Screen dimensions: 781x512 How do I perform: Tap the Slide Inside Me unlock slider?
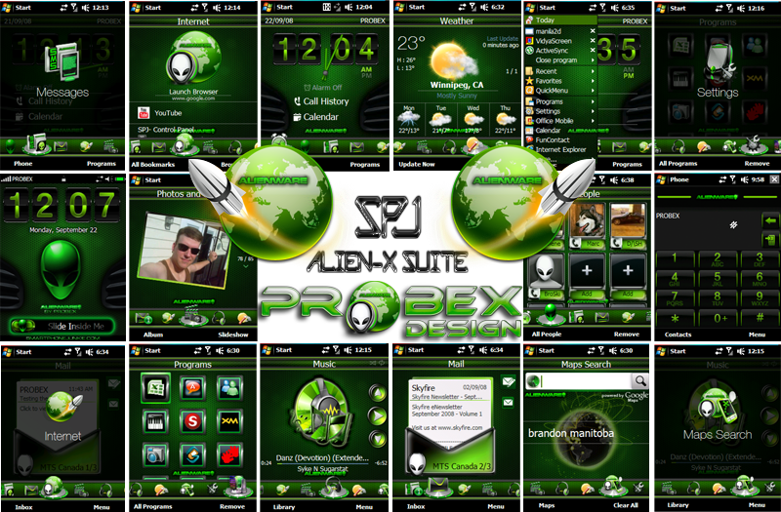[x=62, y=327]
